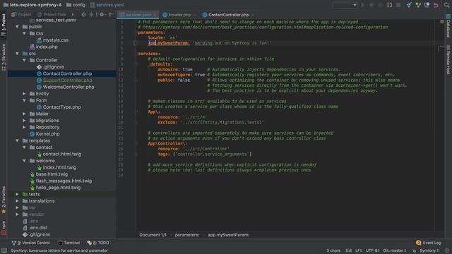The image size is (452, 254).
Task: Open project panel settings gear
Action: [102, 14]
